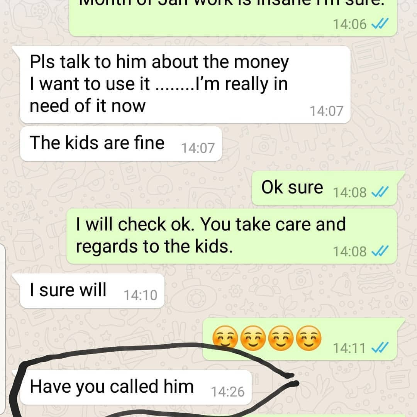
Task: Tap the 'Ok sure' sent message
Action: (x=324, y=188)
